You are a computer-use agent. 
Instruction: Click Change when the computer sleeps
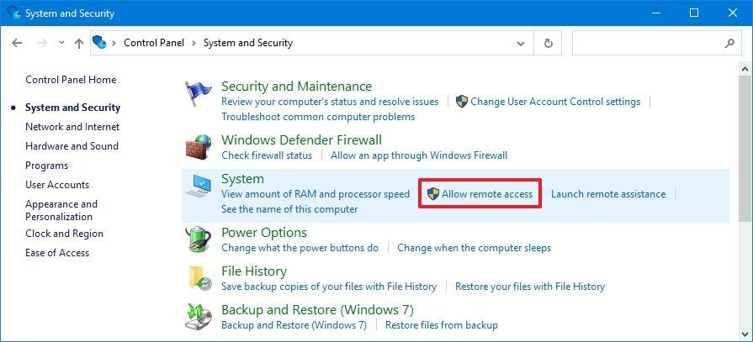tap(474, 248)
